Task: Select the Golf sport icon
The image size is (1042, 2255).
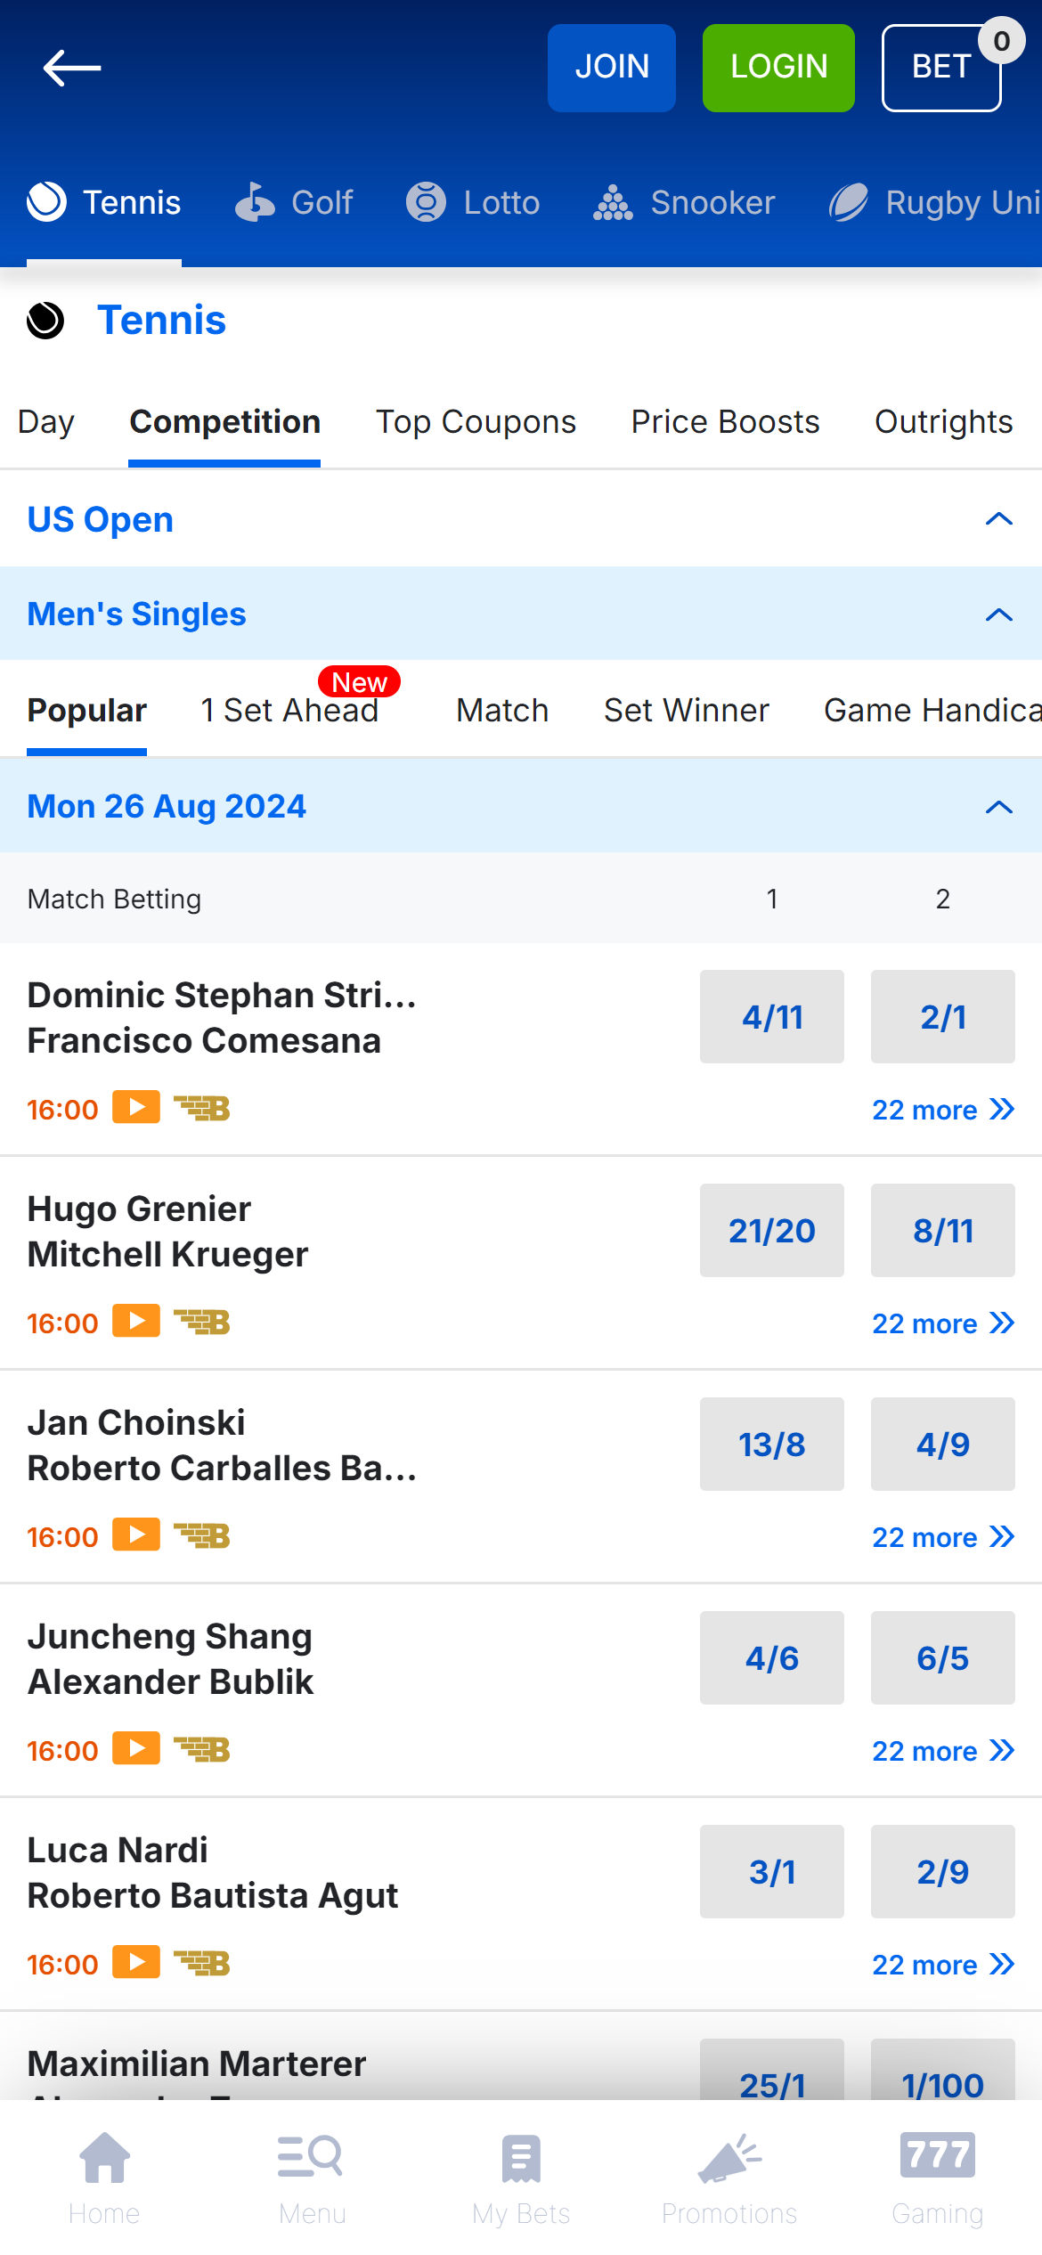Action: [x=254, y=202]
